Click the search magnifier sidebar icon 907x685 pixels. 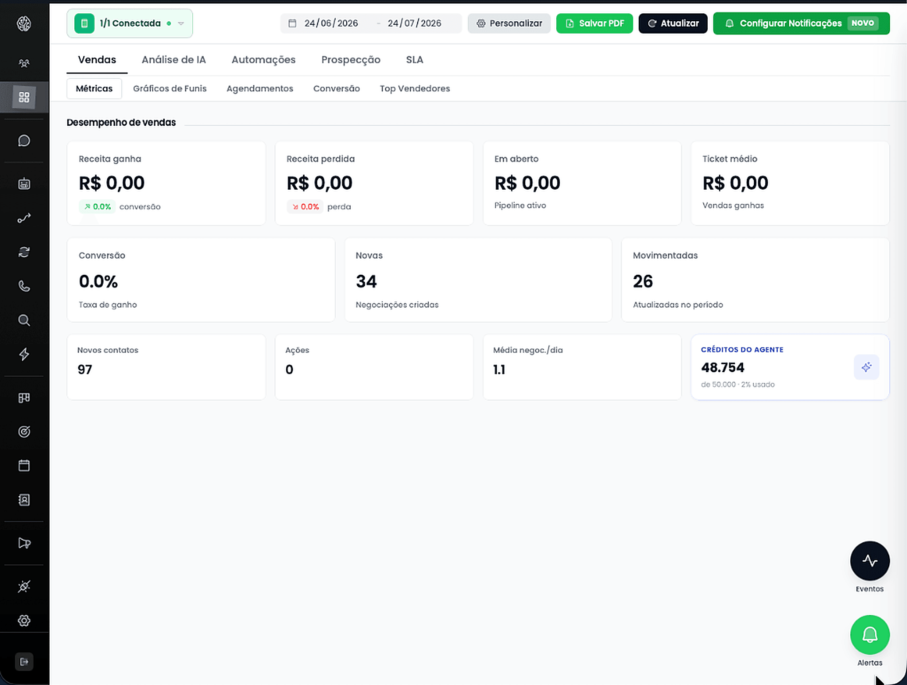24,320
